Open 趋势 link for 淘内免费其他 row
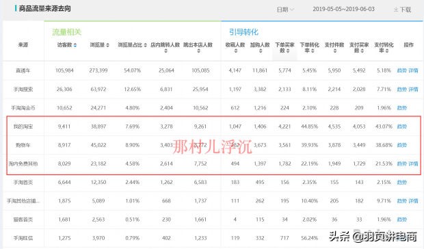Image resolution: width=424 pixels, height=249 pixels. pos(402,164)
